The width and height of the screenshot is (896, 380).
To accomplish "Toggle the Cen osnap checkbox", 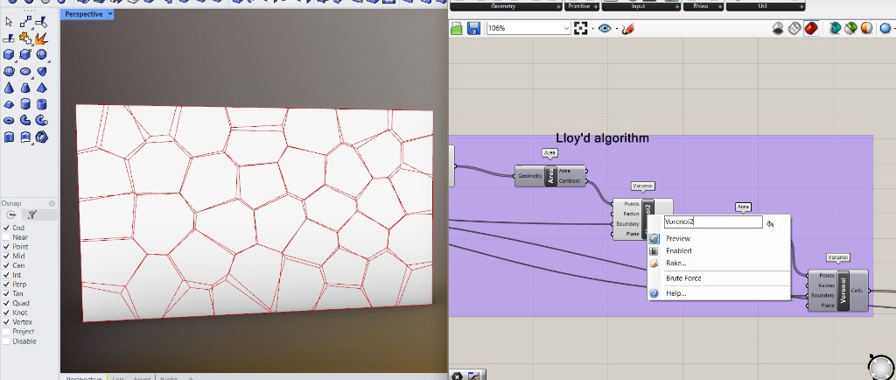I will [6, 265].
